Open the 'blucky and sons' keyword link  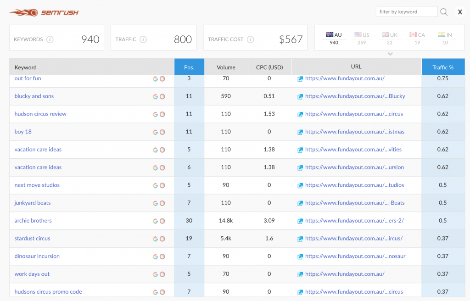point(34,96)
